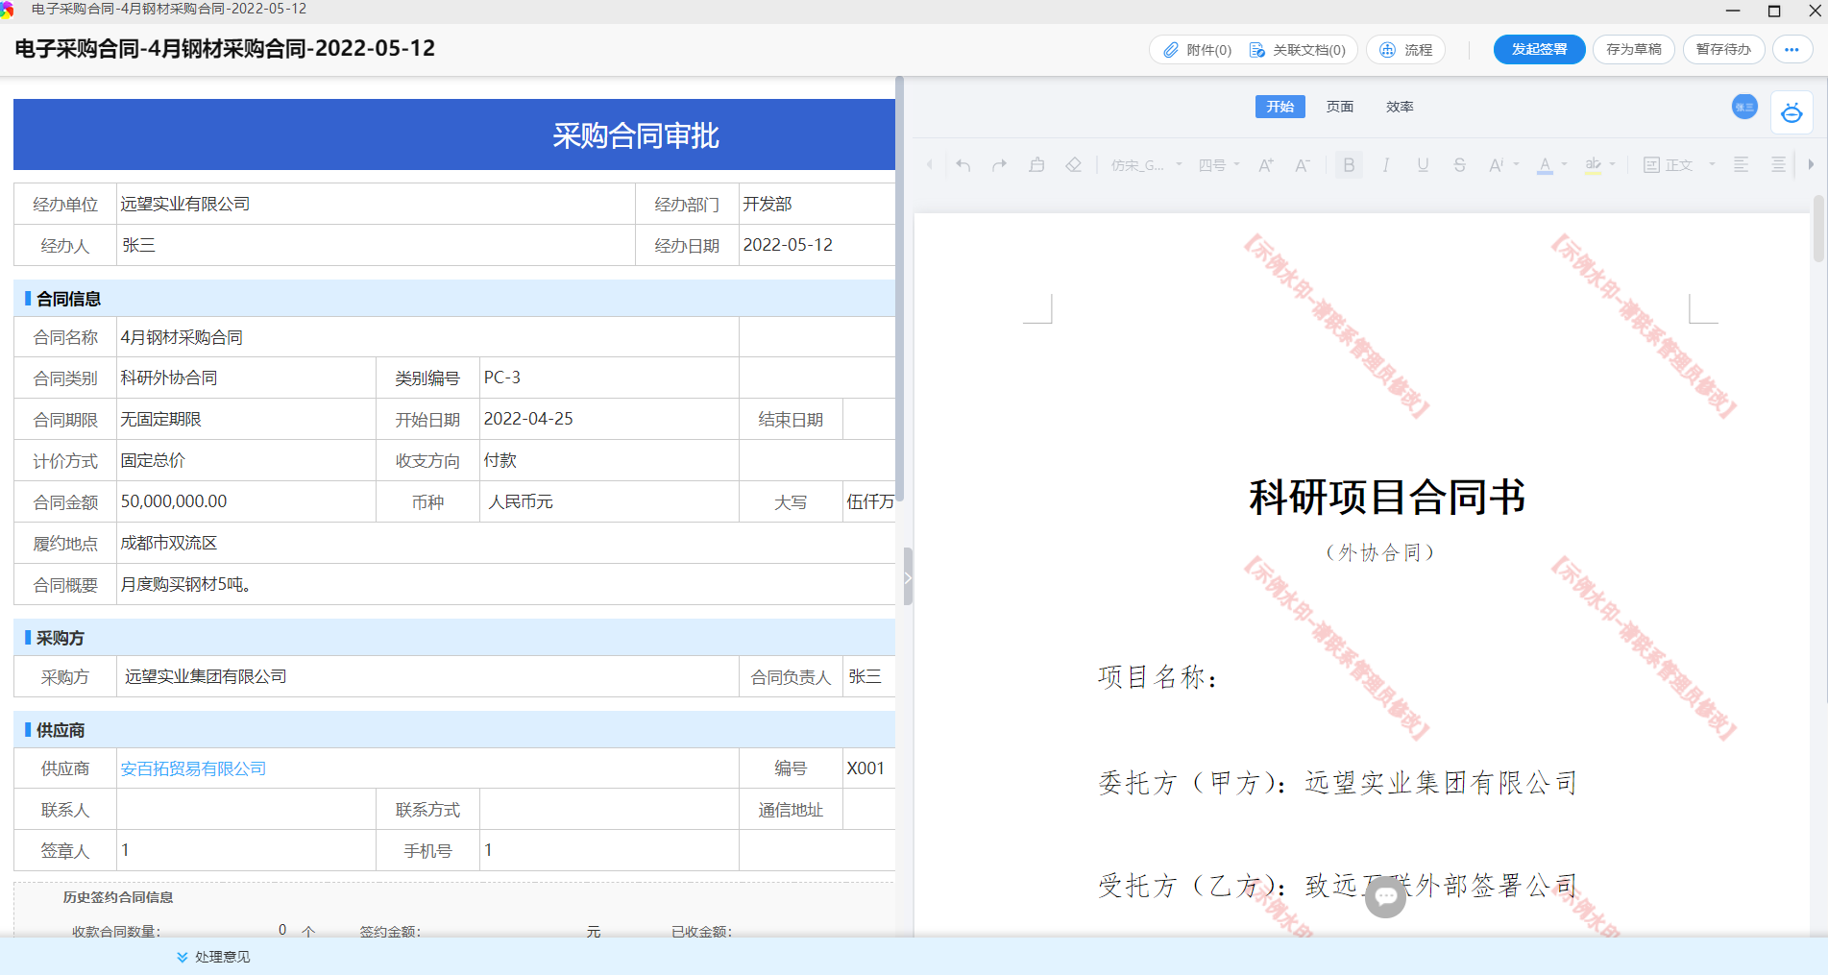Open the robot assistant icon
Viewport: 1828px width, 975px height.
tap(1791, 113)
